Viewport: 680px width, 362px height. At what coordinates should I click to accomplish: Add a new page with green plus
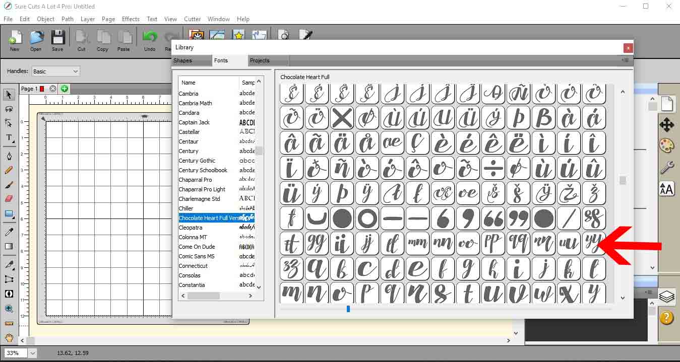point(65,89)
